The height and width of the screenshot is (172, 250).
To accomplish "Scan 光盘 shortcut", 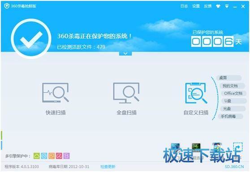I will tap(233, 109).
